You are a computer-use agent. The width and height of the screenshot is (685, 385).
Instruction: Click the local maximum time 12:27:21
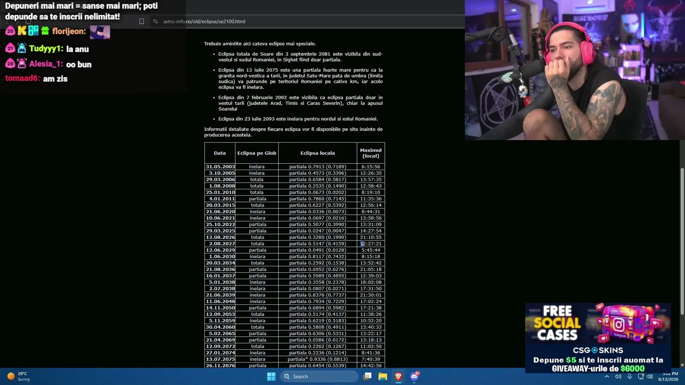371,244
